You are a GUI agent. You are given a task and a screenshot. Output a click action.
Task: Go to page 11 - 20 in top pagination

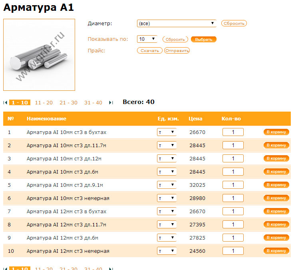click(x=44, y=102)
